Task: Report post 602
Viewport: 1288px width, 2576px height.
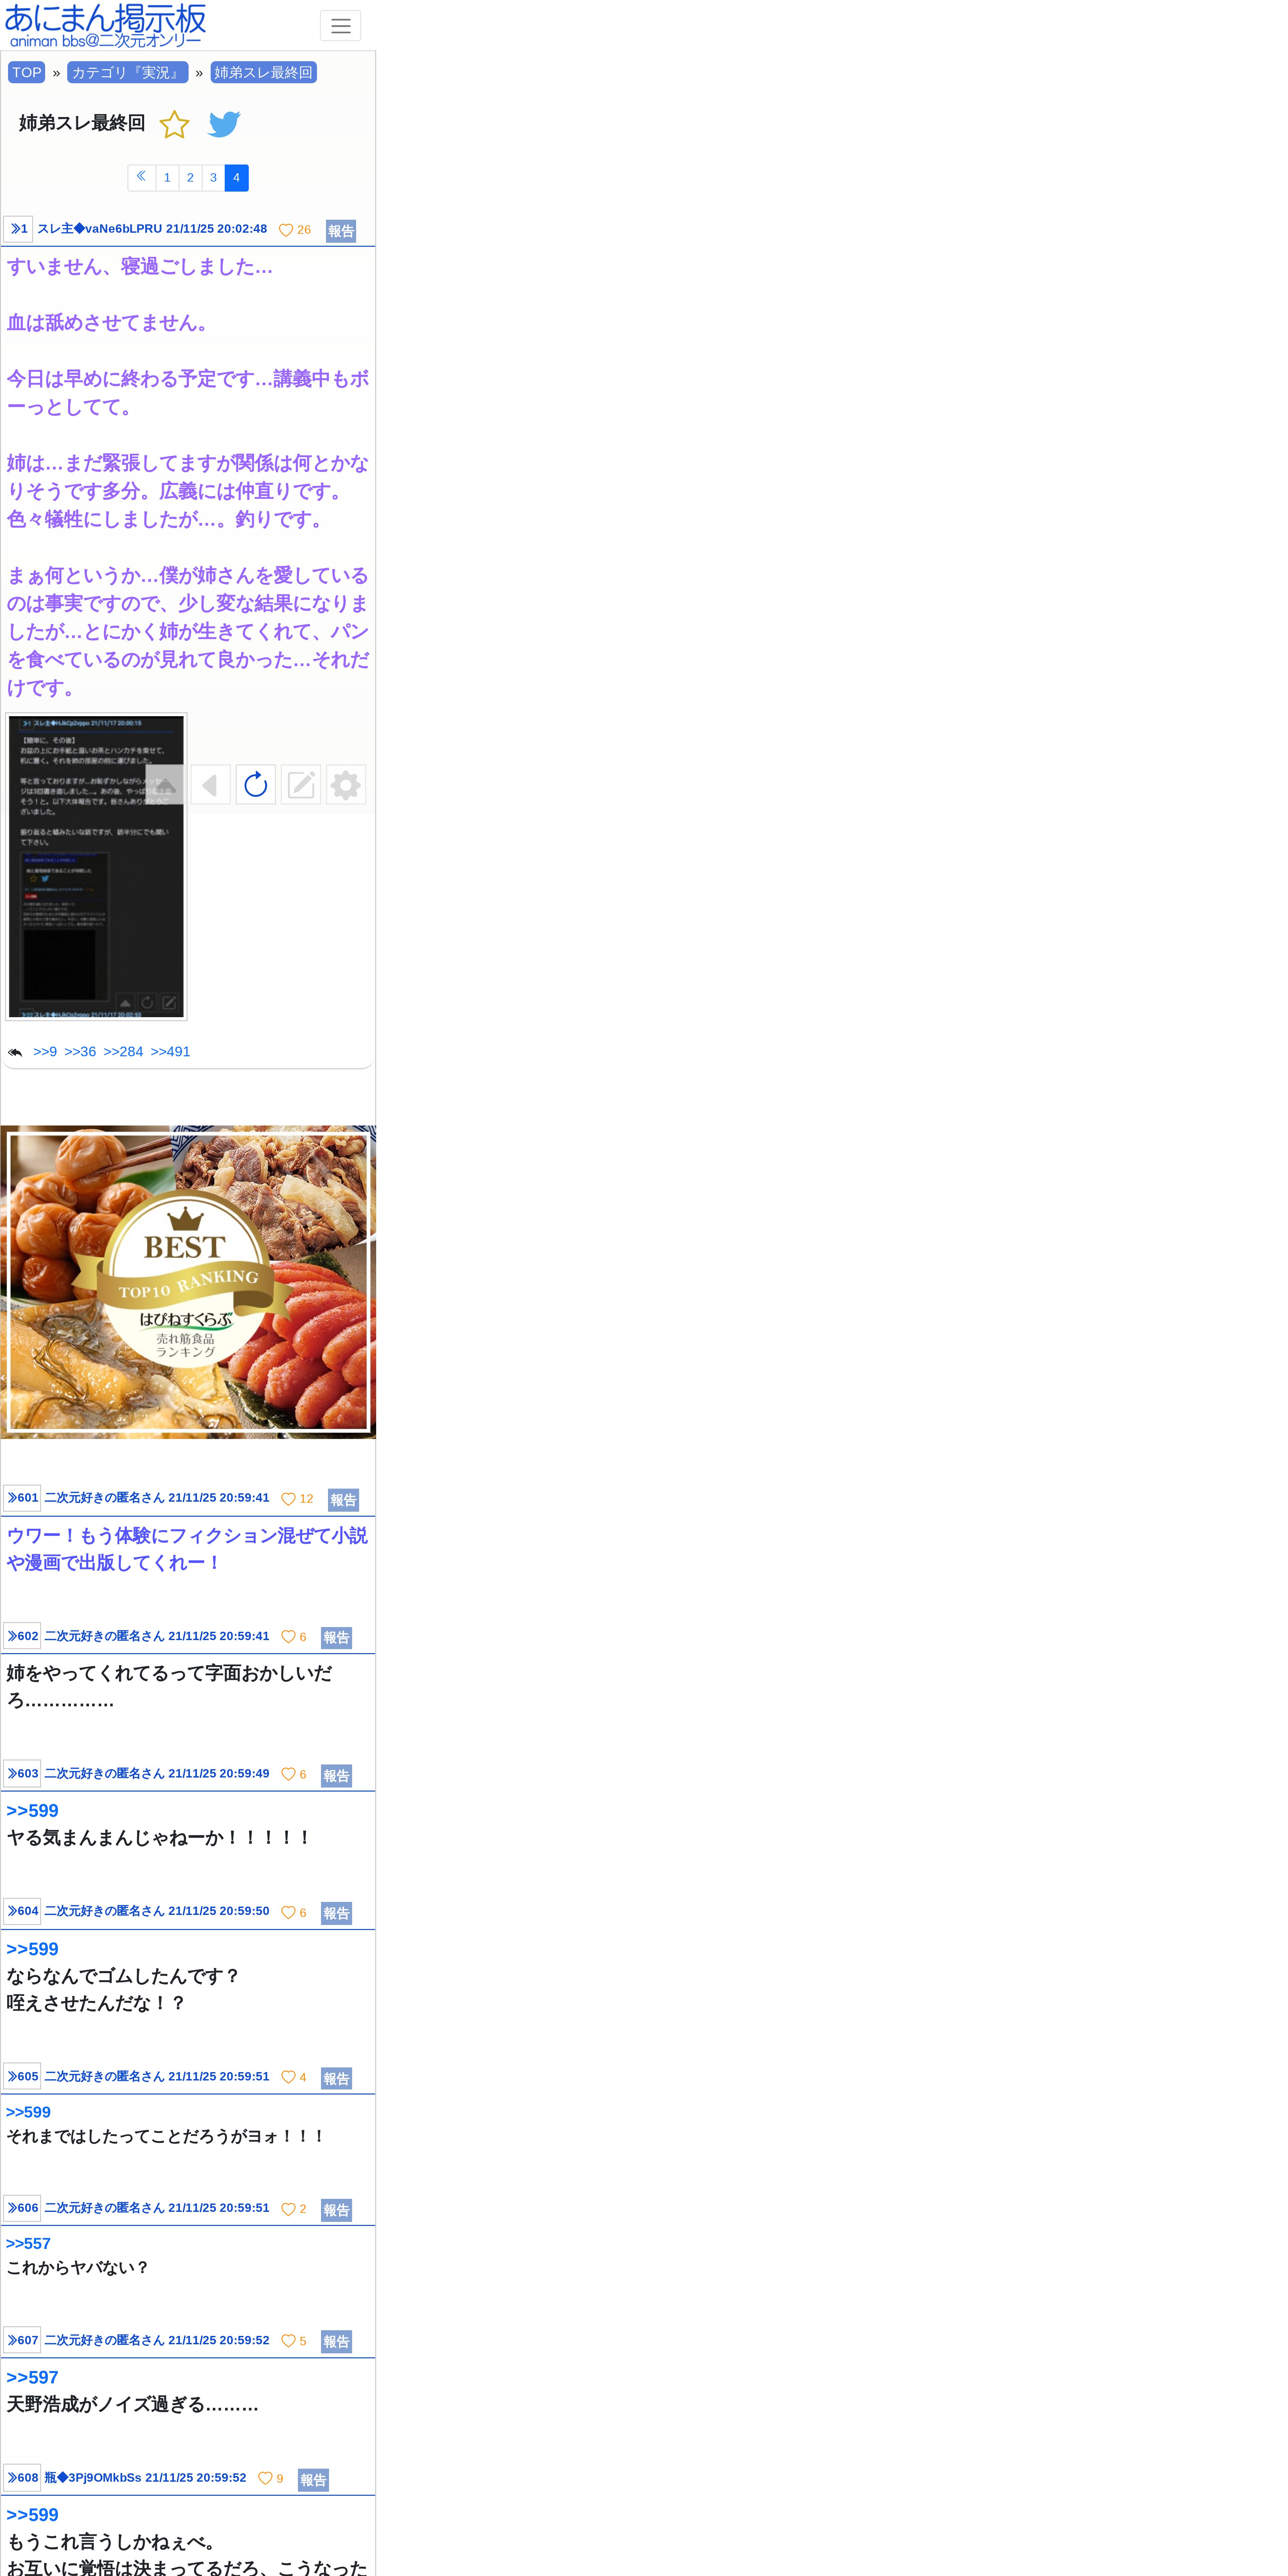Action: (x=336, y=1638)
